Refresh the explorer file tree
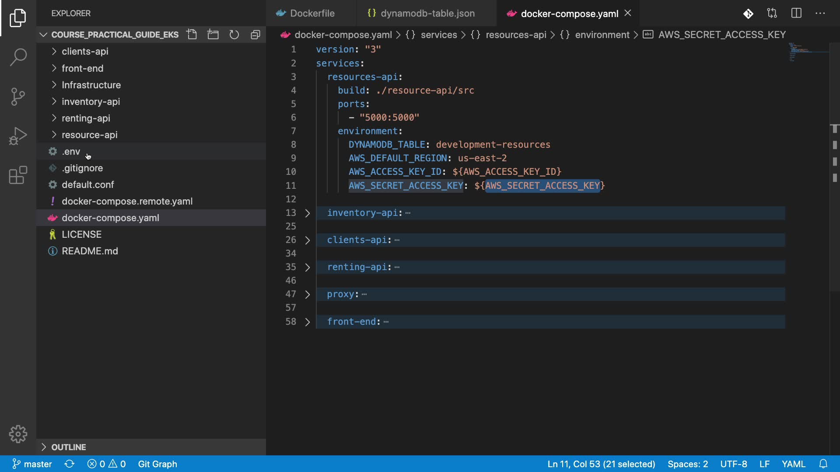840x472 pixels. [234, 35]
